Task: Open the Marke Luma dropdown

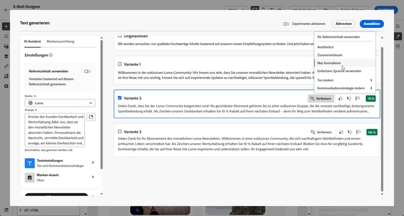Action: tap(60, 103)
